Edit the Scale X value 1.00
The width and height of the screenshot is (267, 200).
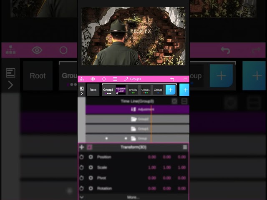152,167
